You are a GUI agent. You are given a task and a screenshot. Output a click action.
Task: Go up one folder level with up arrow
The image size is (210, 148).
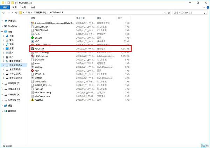(x=16, y=13)
